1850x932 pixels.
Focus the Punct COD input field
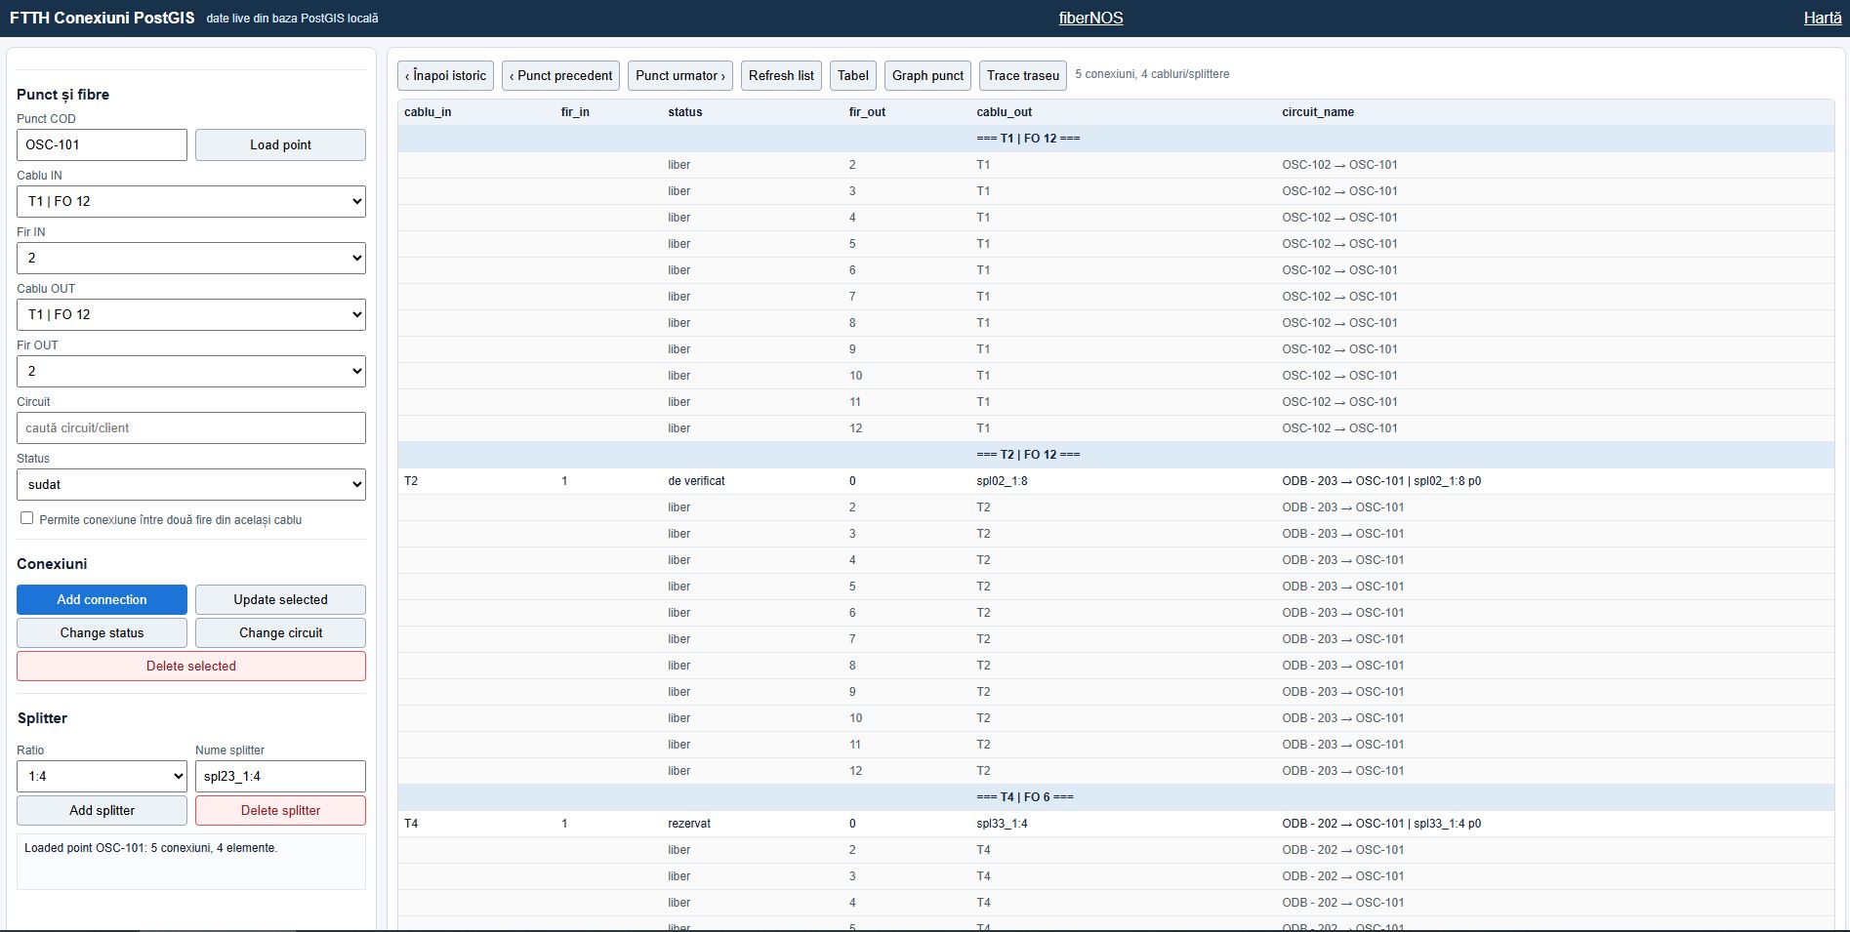pos(102,144)
